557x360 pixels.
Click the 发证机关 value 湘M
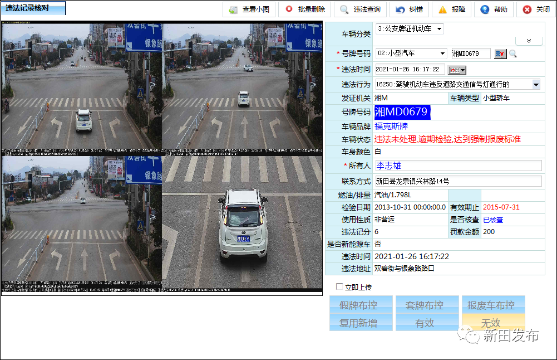tap(381, 98)
